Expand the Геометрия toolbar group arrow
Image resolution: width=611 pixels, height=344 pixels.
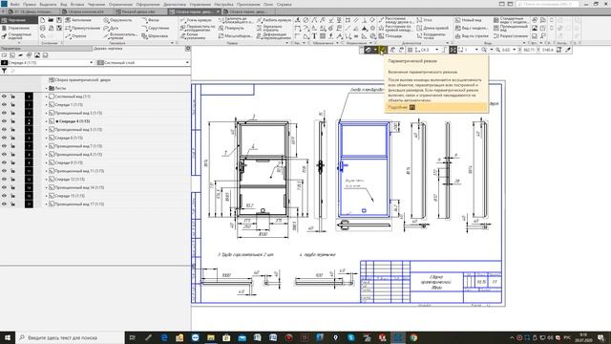coord(172,43)
